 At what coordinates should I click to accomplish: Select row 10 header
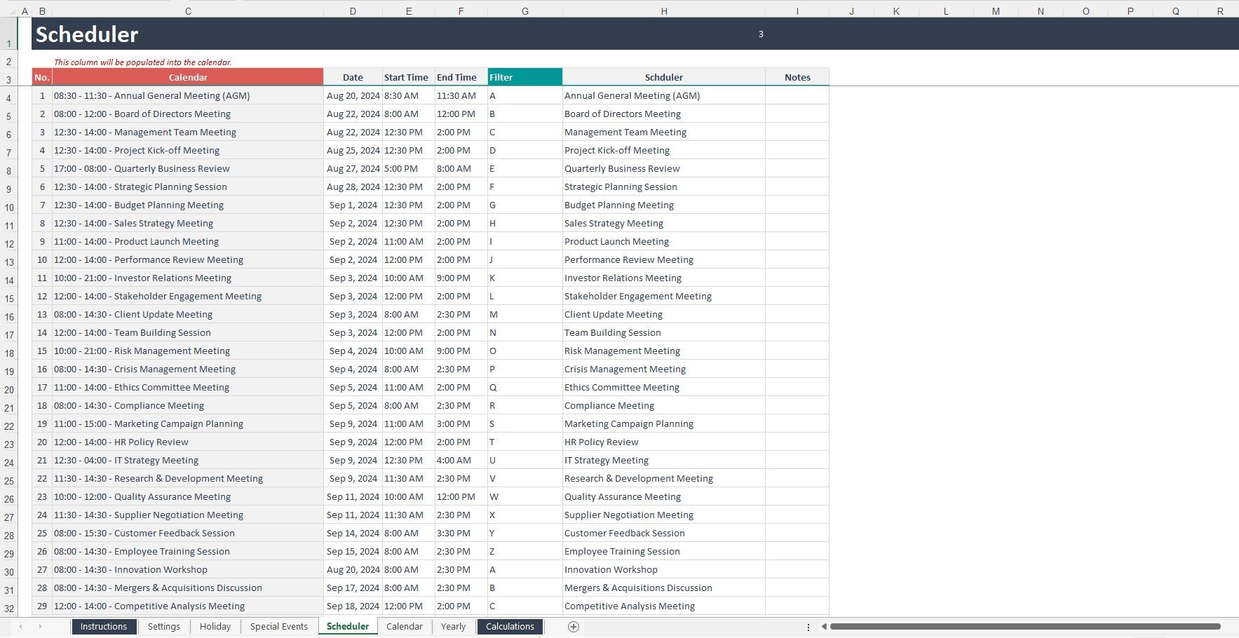coord(9,208)
